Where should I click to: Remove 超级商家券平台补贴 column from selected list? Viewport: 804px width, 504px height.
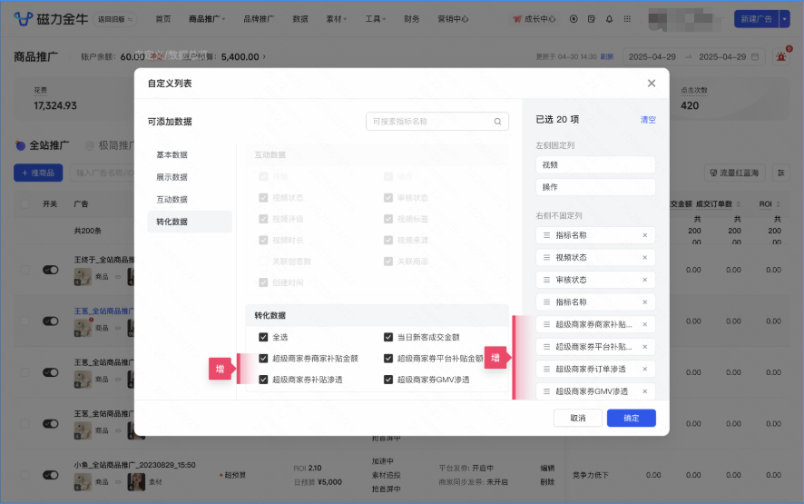[644, 347]
